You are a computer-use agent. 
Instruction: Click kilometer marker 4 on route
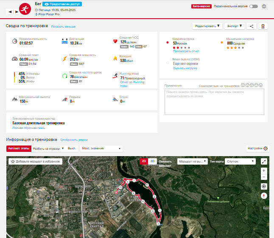pyautogui.click(x=143, y=201)
